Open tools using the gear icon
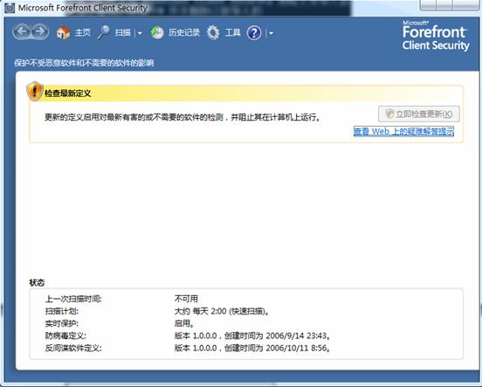This screenshot has height=387, width=482. (213, 32)
